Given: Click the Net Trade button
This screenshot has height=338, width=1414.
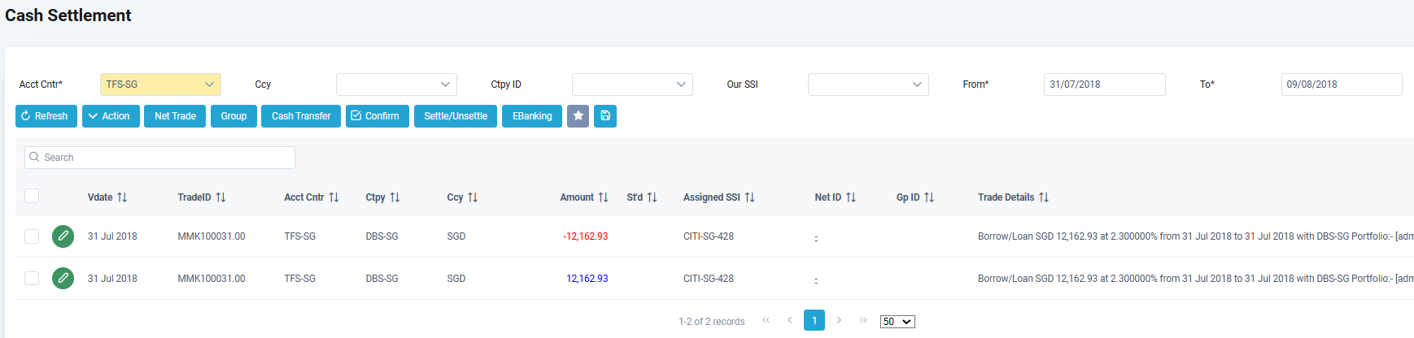Looking at the screenshot, I should coord(175,116).
